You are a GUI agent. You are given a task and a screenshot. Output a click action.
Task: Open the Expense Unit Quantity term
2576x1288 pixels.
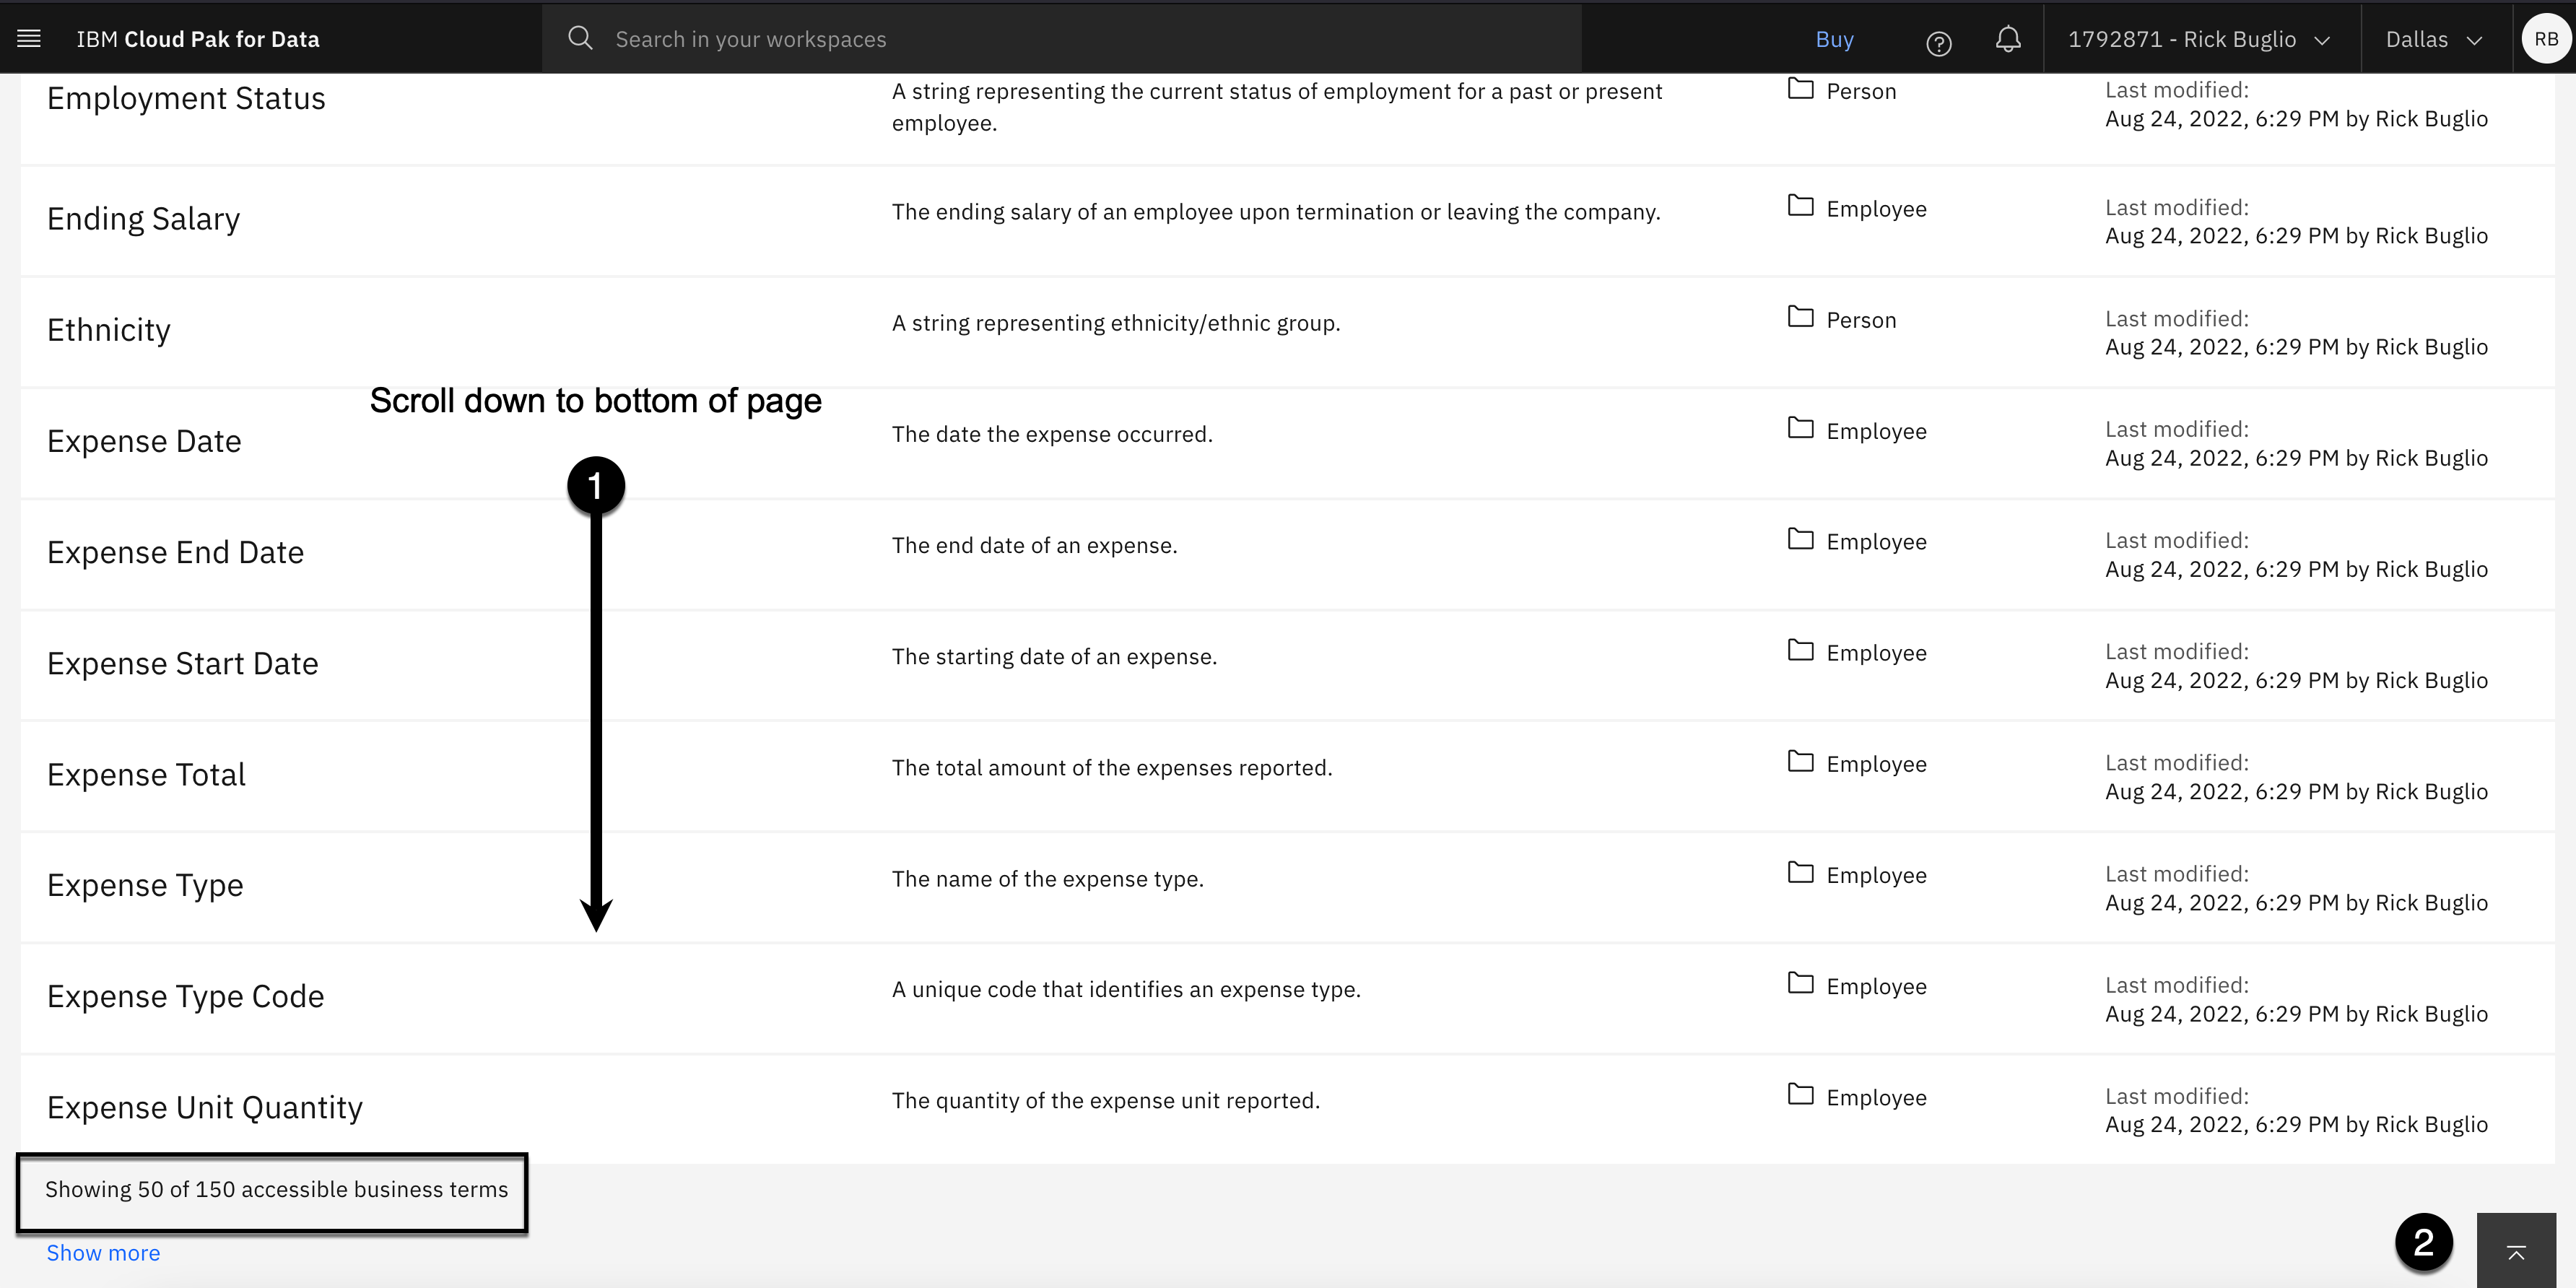[204, 1107]
